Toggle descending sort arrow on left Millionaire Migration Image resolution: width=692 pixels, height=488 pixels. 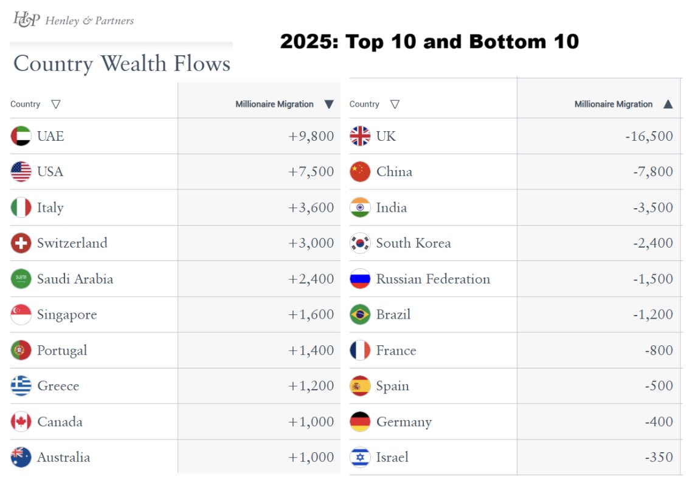329,104
